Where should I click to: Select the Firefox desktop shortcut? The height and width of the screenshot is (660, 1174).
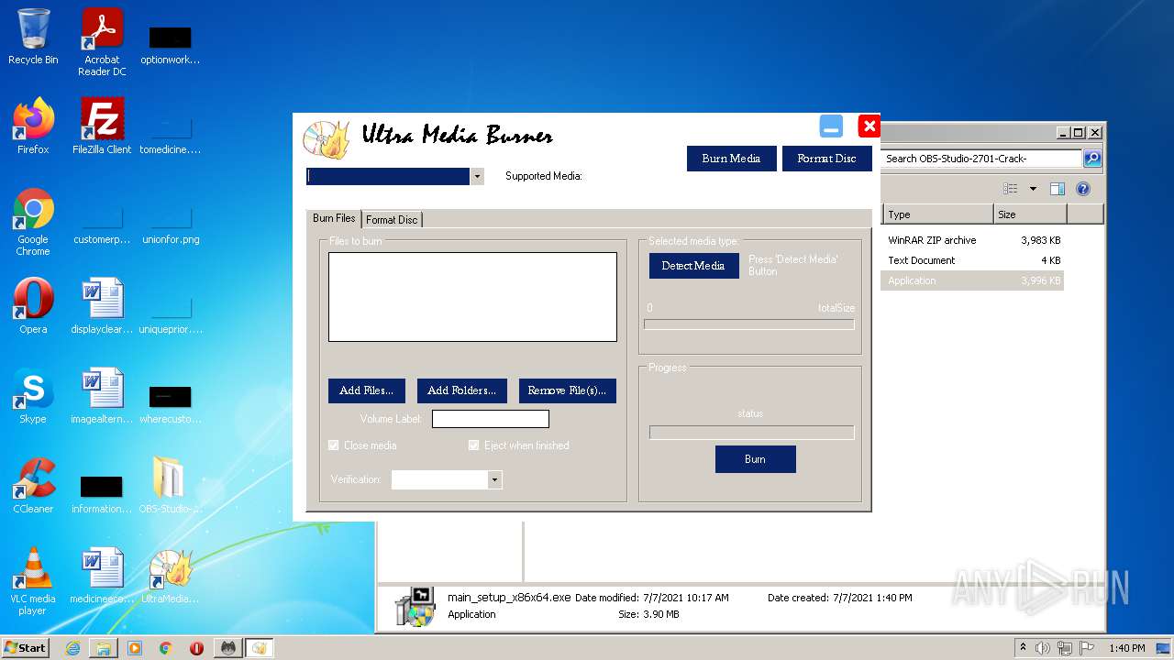click(33, 126)
